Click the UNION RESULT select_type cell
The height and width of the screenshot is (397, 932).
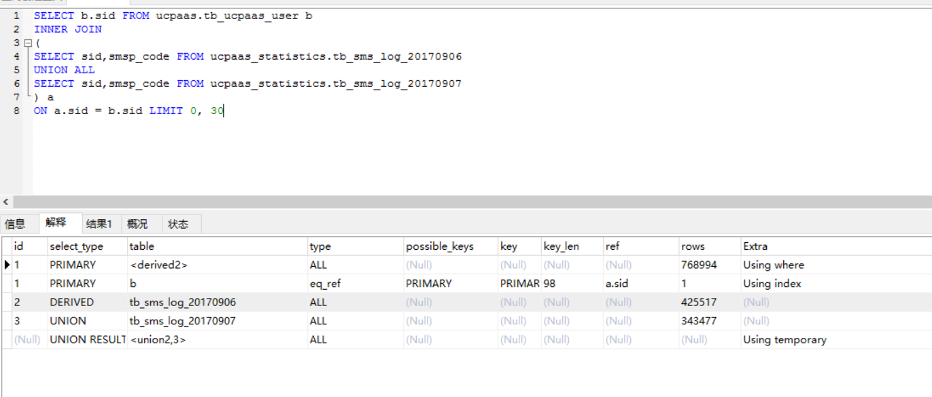(x=87, y=339)
